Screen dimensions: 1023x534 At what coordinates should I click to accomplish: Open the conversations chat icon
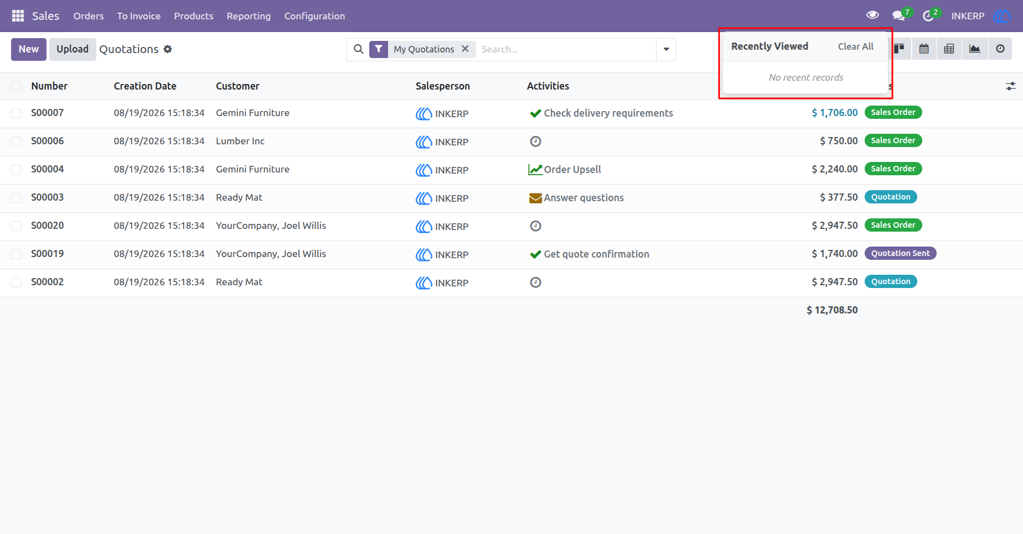(899, 16)
